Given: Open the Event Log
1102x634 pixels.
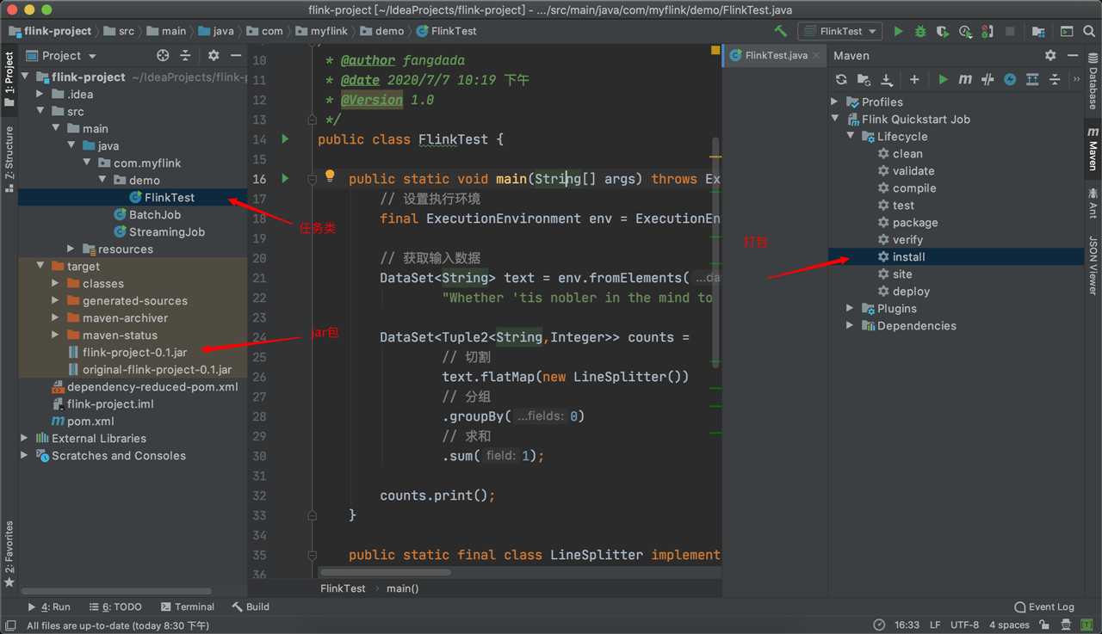Looking at the screenshot, I should (1044, 606).
